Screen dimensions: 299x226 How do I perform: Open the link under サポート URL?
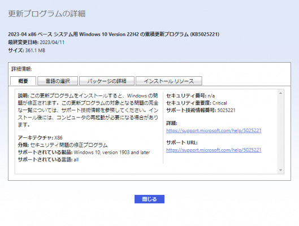[x=214, y=150]
